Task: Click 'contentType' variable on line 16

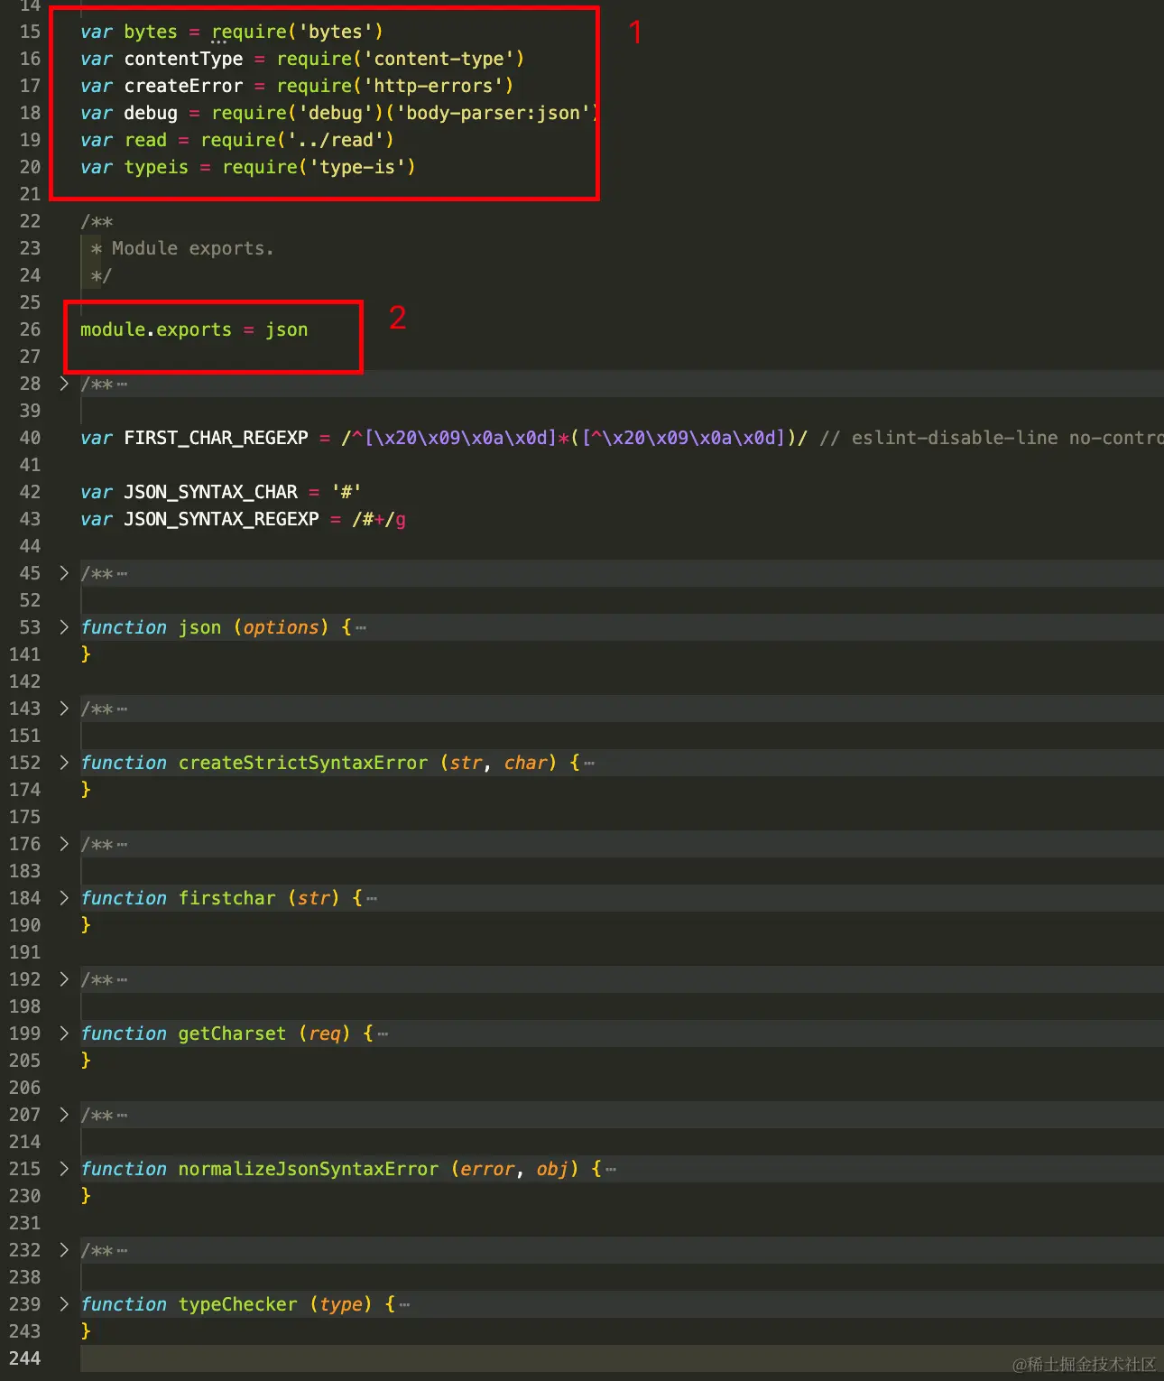Action: (x=183, y=59)
